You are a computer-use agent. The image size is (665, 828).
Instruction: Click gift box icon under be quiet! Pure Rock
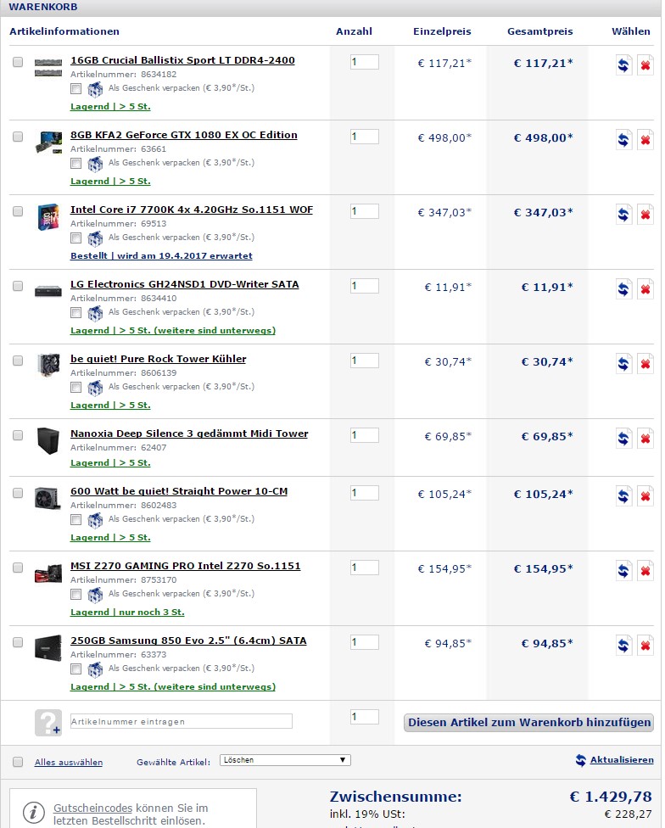click(95, 387)
